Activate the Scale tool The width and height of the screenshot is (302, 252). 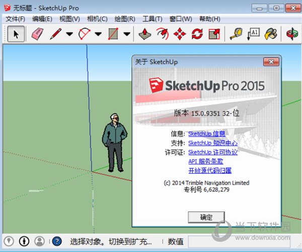pyautogui.click(x=214, y=34)
